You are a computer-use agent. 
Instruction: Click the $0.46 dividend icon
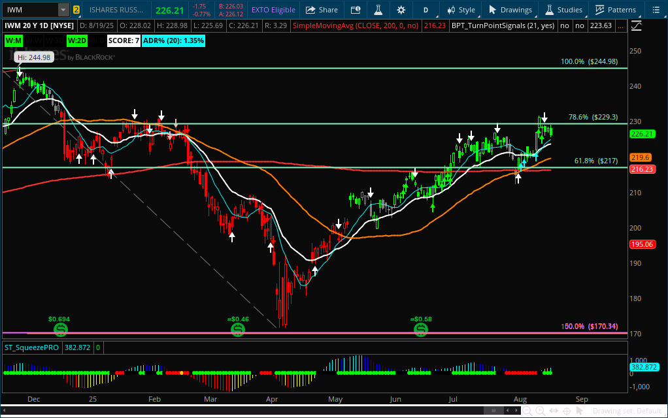coord(238,329)
